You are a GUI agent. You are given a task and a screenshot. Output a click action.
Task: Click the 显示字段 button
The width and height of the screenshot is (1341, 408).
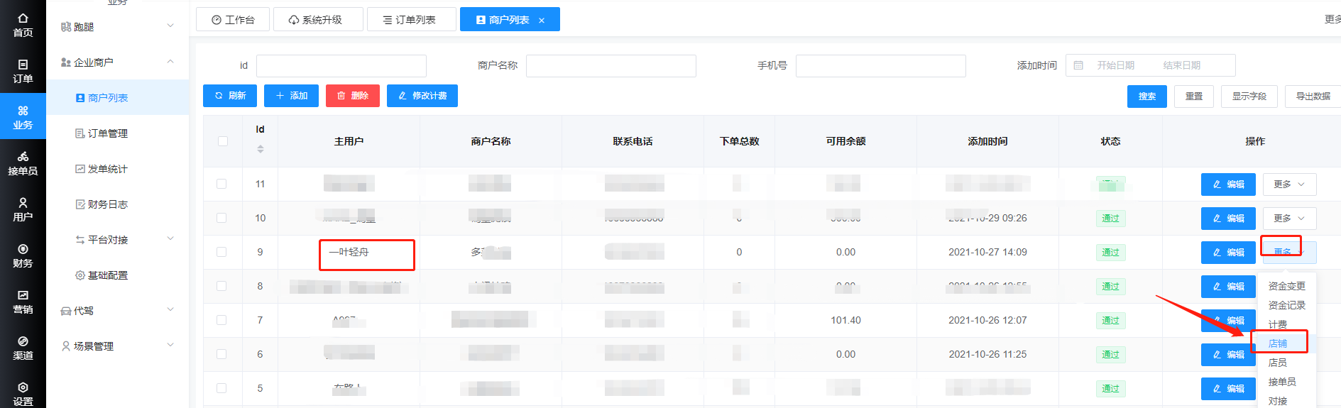pyautogui.click(x=1249, y=97)
